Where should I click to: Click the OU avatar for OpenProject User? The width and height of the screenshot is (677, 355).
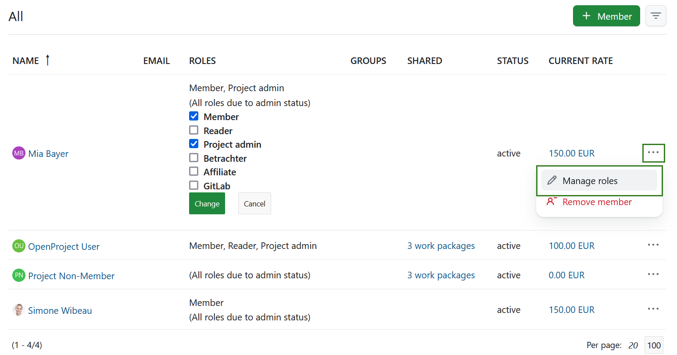(18, 246)
